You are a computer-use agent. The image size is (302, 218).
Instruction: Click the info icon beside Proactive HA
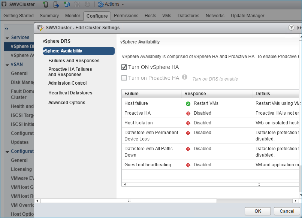pos(184,77)
